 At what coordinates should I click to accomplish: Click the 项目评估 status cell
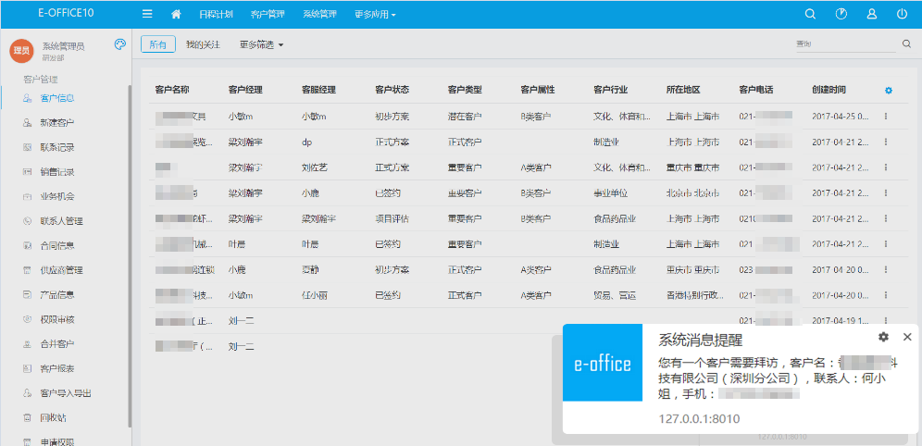(392, 218)
